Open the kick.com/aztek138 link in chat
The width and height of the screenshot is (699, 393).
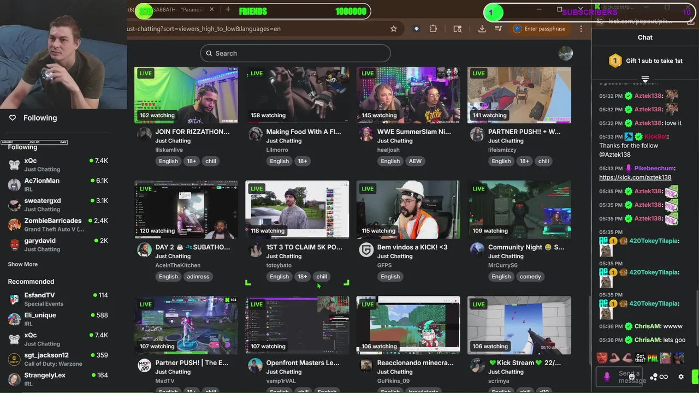[x=635, y=177]
